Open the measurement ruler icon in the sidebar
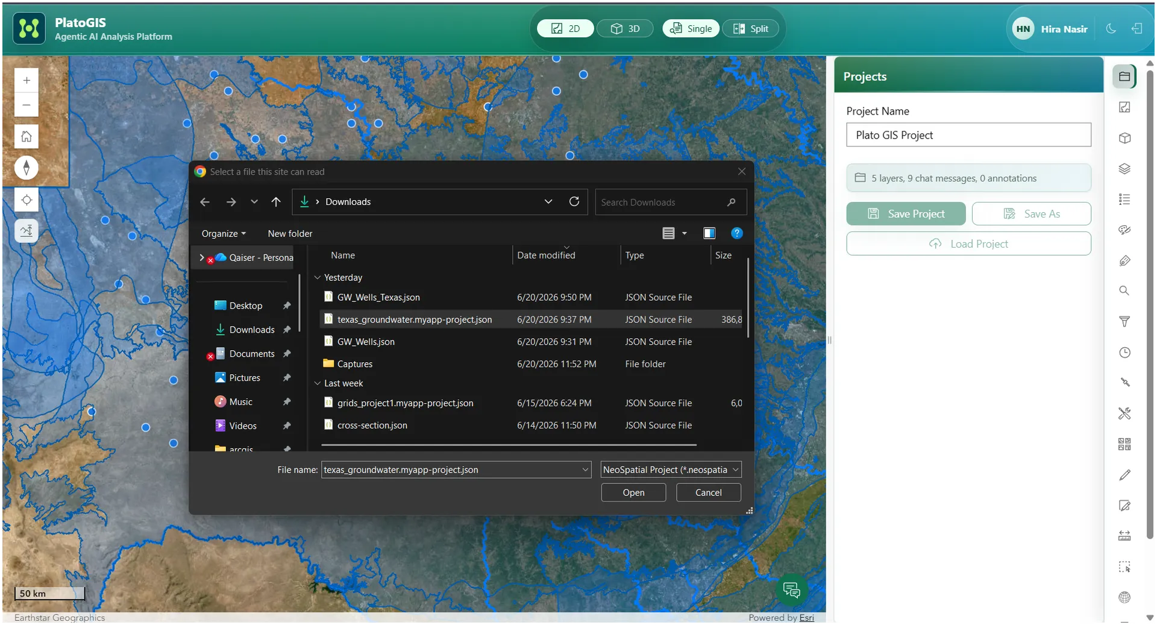This screenshot has height=625, width=1157. coord(1124,536)
